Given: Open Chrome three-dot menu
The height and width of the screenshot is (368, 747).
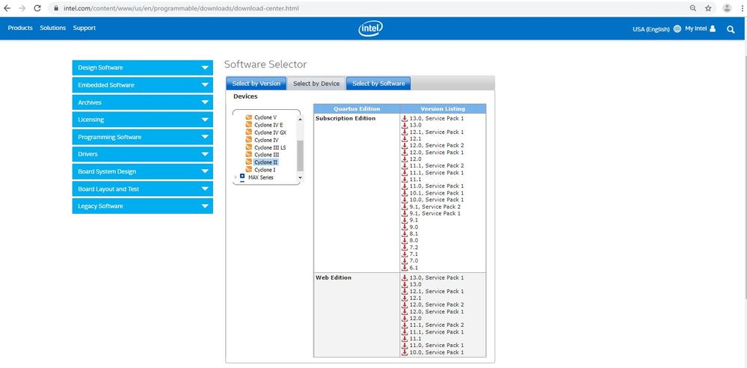Looking at the screenshot, I should tap(741, 8).
